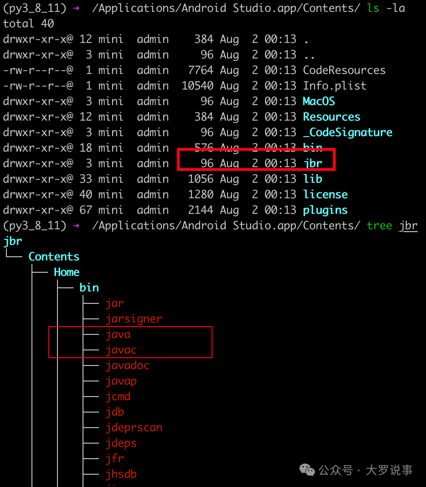Click the size value '10540' of Info.plist

[197, 86]
